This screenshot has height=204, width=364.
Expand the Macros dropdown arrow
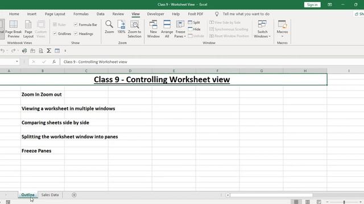click(282, 36)
